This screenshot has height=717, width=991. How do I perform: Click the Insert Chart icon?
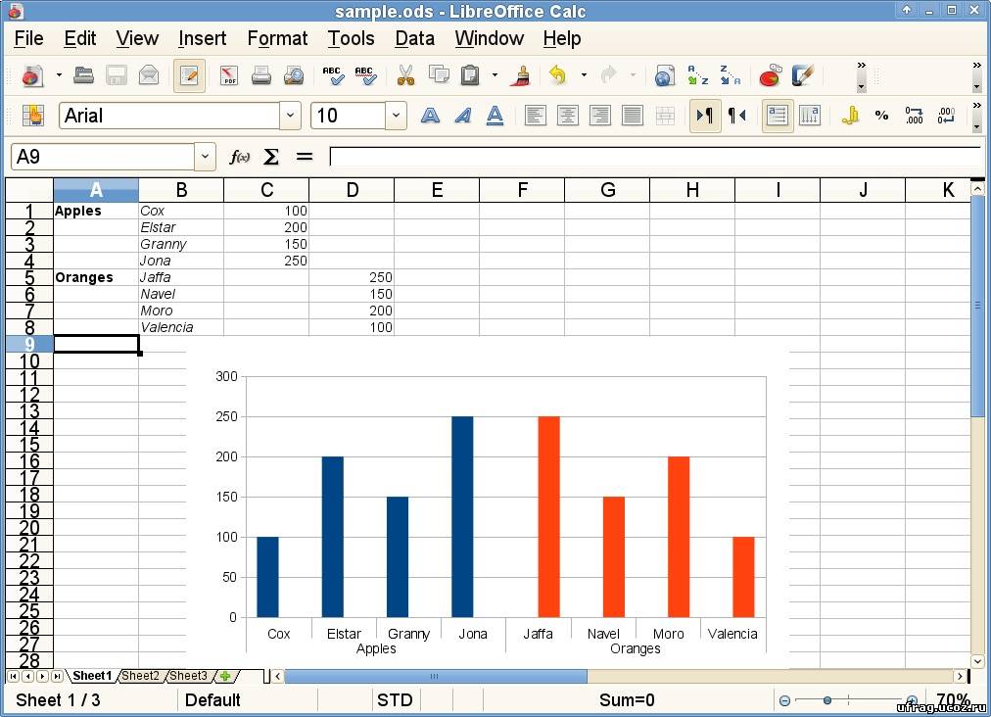(770, 75)
